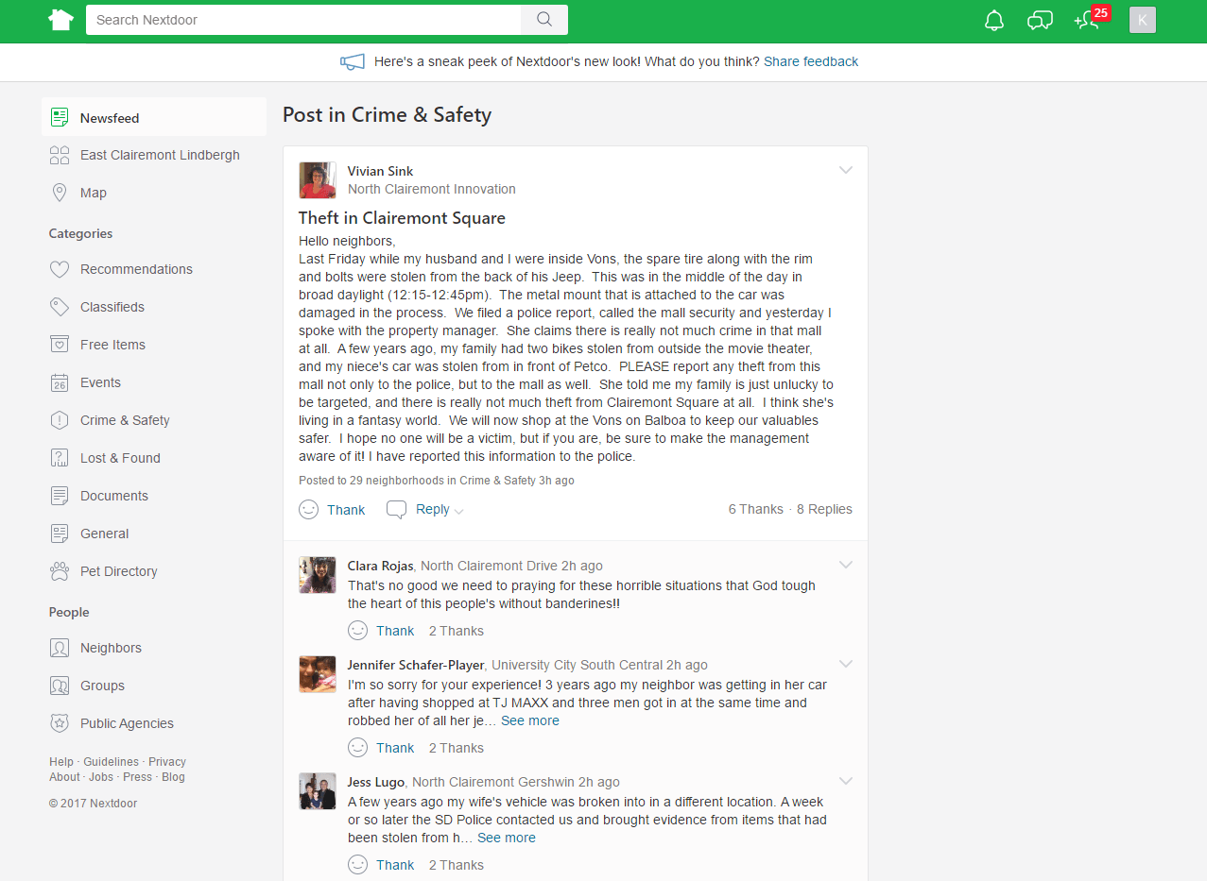This screenshot has width=1207, height=881.
Task: Open the Lost & Found category
Action: 120,458
